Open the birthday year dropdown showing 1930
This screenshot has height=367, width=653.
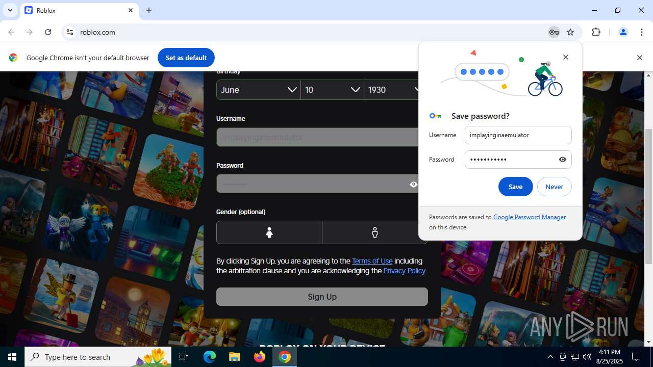[391, 90]
